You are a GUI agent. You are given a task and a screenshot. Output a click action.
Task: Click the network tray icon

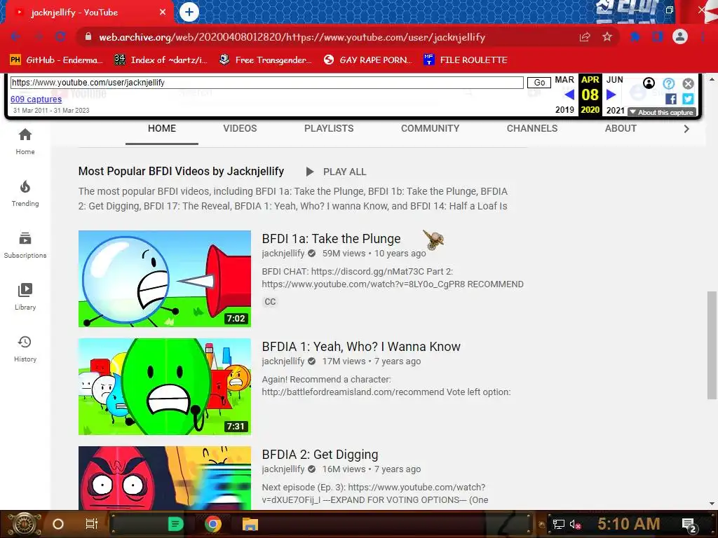pyautogui.click(x=559, y=525)
